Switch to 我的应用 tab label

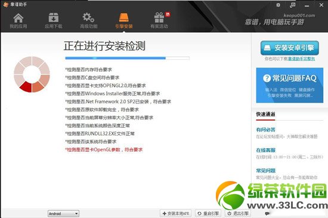[x=18, y=26]
